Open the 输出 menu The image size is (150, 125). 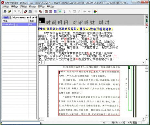coord(32,7)
